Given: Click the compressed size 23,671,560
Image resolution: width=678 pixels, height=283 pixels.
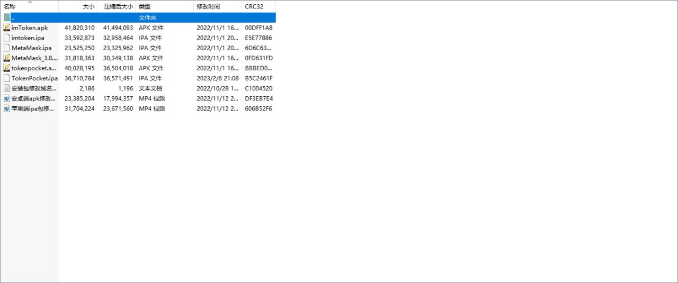Looking at the screenshot, I should 118,108.
